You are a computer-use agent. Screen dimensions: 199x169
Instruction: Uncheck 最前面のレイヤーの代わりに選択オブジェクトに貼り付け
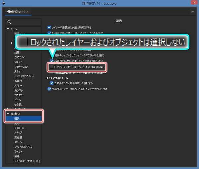(x=49, y=89)
